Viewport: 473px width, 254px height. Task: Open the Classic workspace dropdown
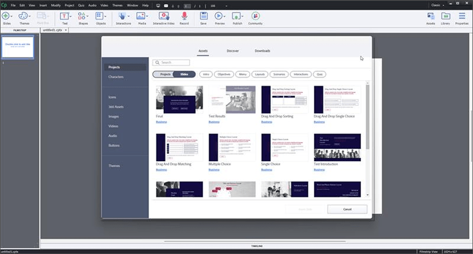[x=437, y=5]
